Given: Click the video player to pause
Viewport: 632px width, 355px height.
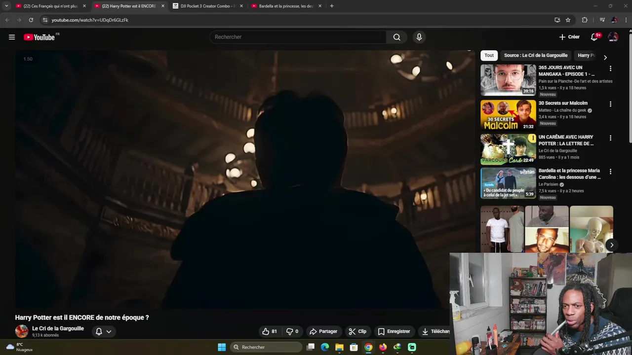Looking at the screenshot, I should (x=244, y=179).
